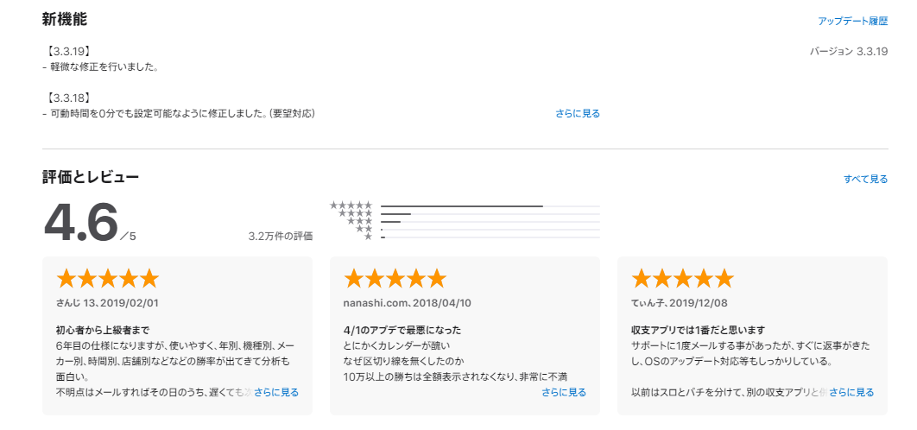
Task: Click the five-star row icon in rating histogram
Action: (x=351, y=206)
